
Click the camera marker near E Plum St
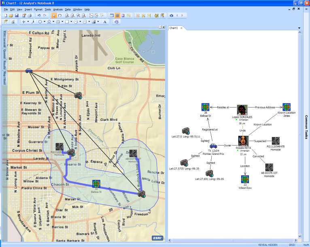78,95
